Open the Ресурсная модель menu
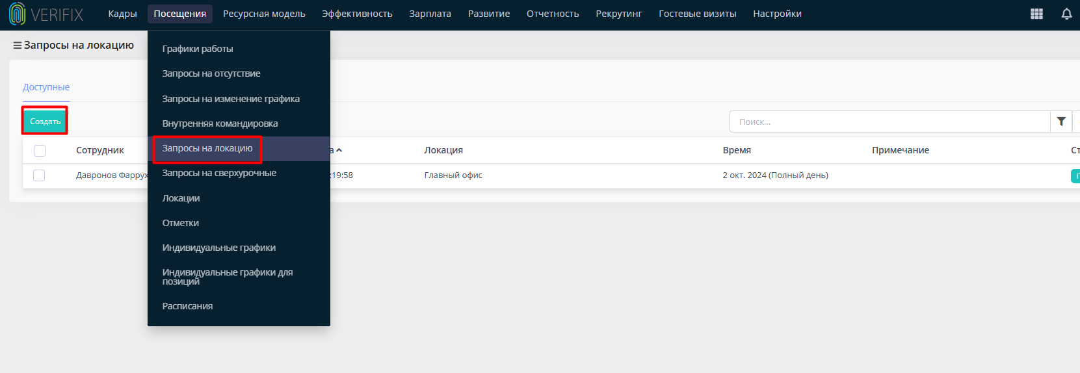Screen dimensions: 1080x373 coord(264,14)
